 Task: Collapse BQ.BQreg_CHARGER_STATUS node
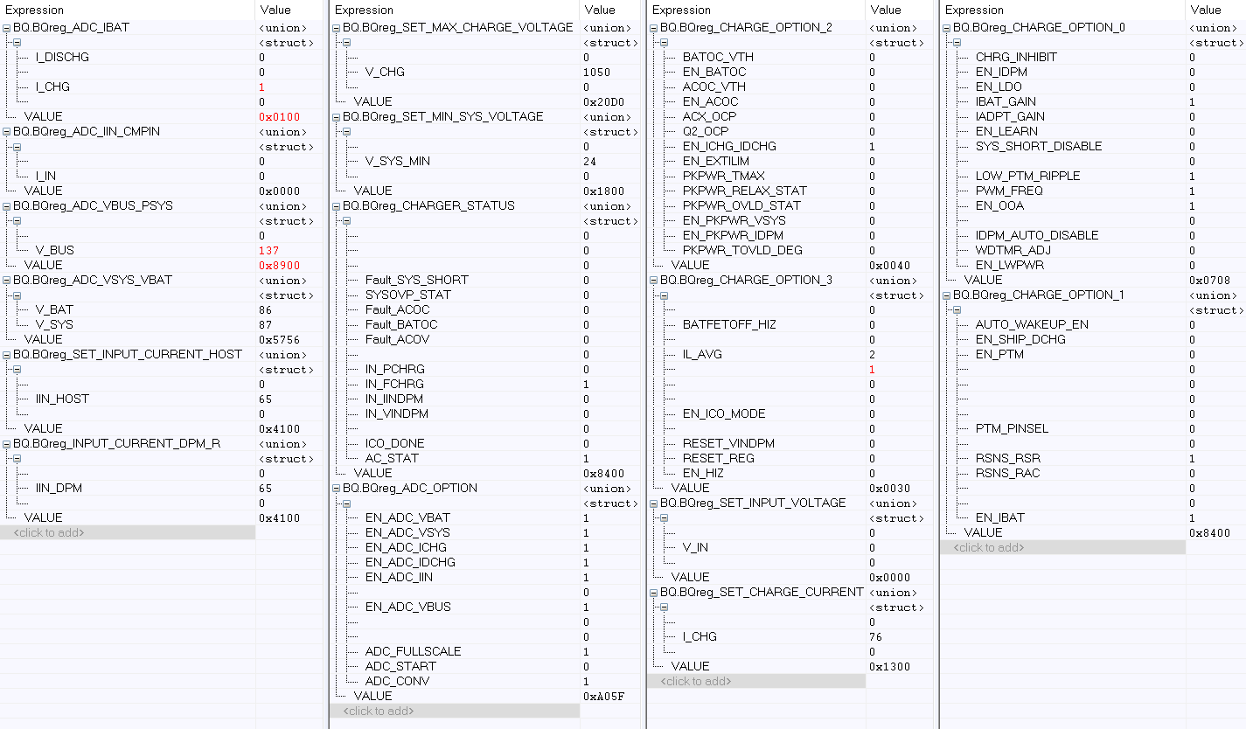(337, 206)
